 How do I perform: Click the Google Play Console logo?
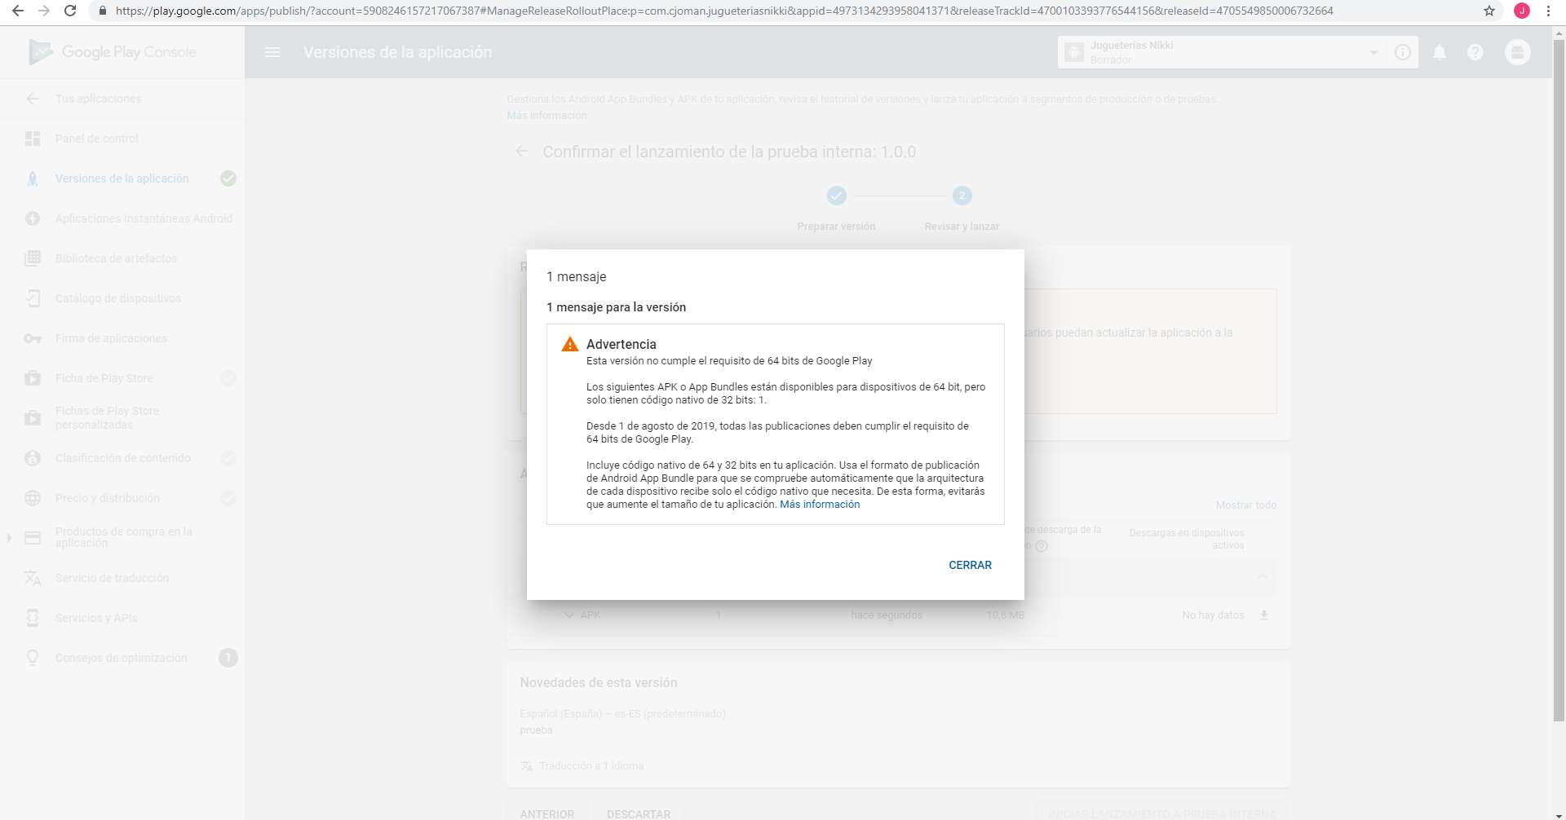coord(113,52)
